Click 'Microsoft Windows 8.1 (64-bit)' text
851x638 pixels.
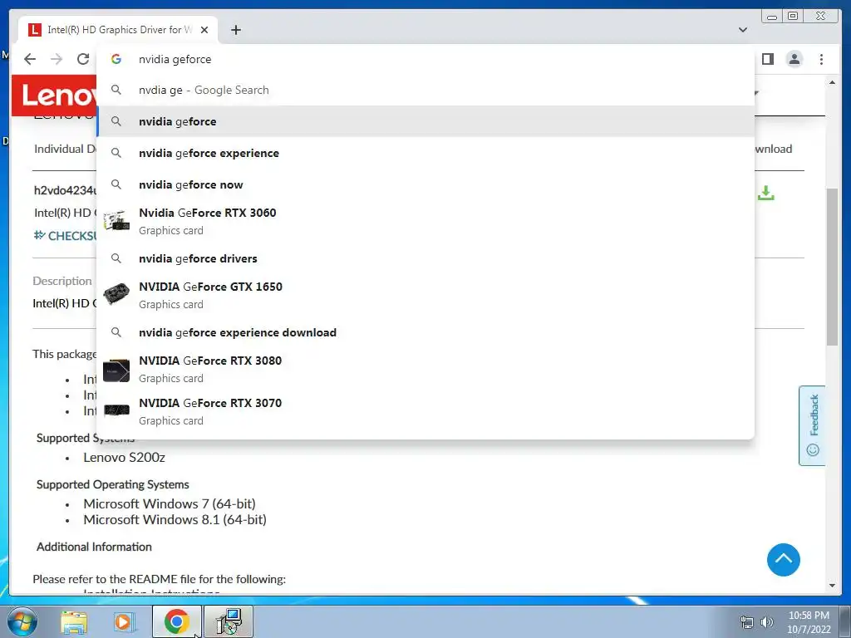175,520
